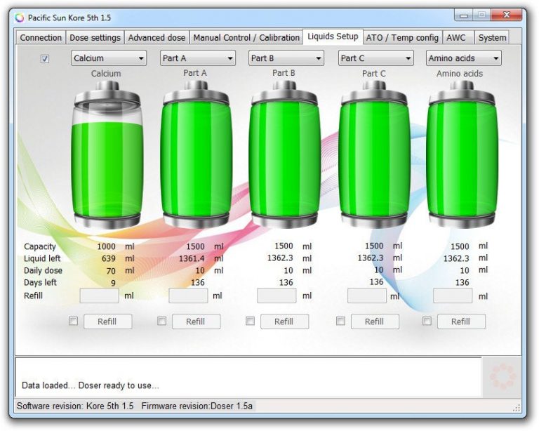Click the resize grip in status bar corner

pos(517,407)
